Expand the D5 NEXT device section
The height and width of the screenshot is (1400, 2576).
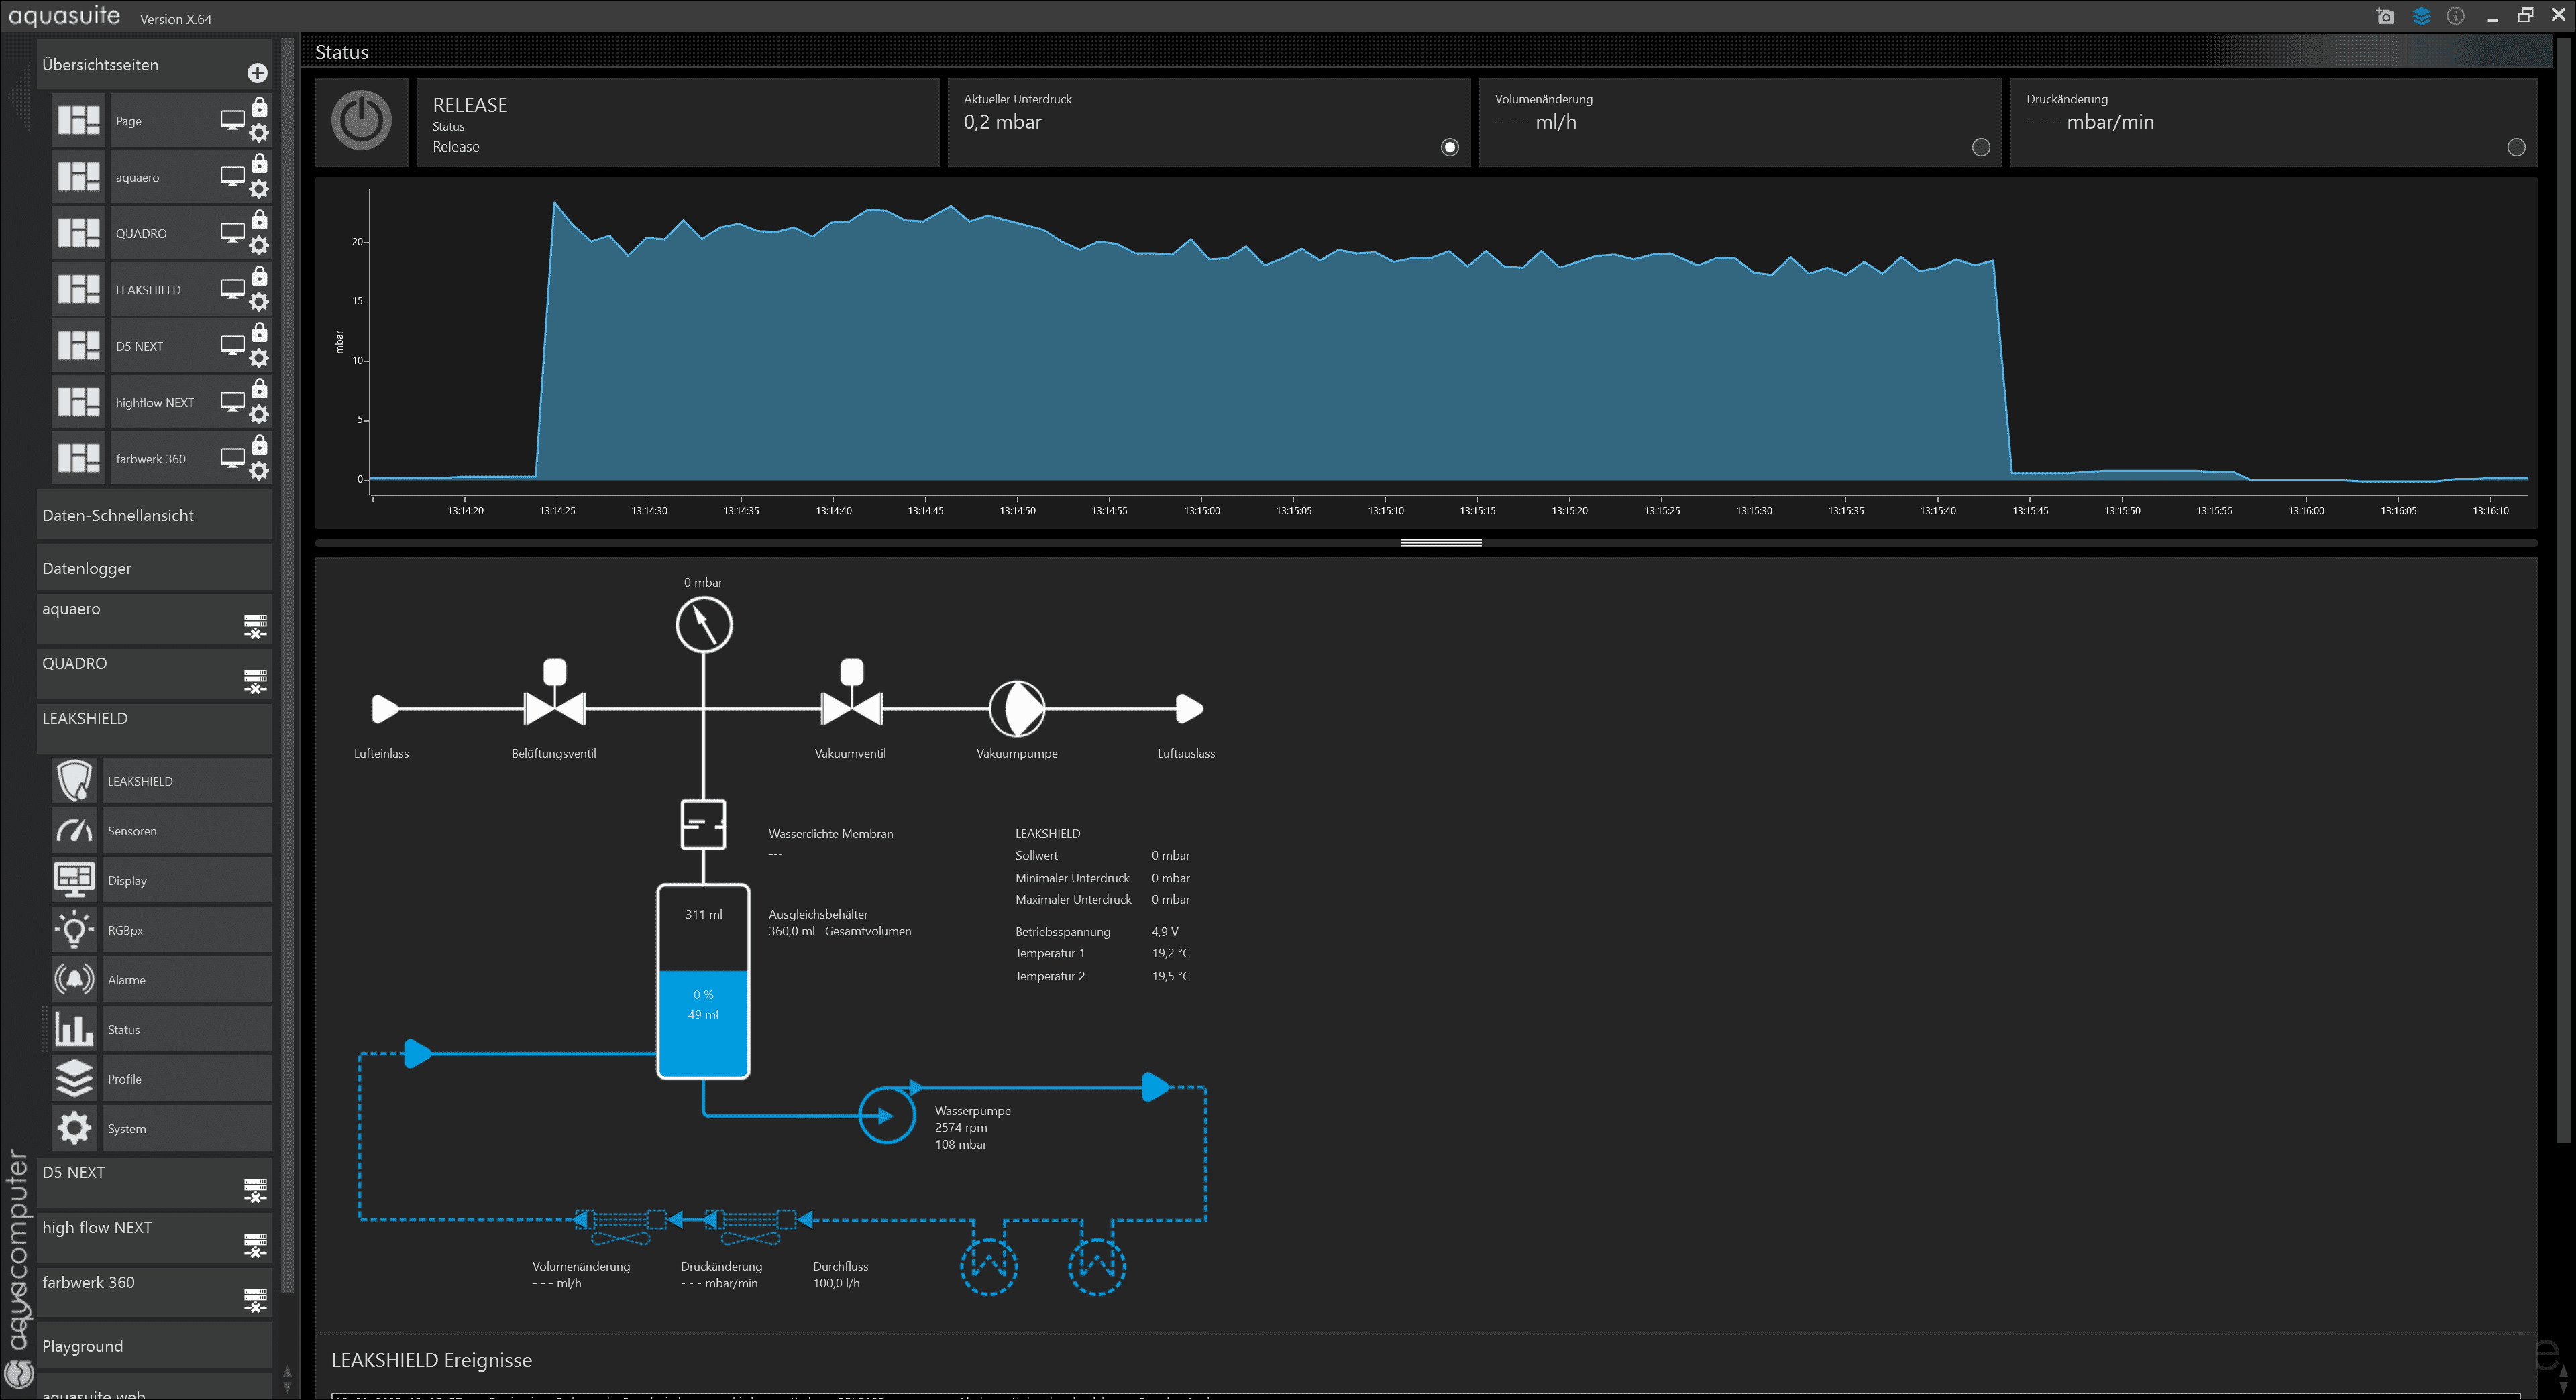coord(154,1183)
